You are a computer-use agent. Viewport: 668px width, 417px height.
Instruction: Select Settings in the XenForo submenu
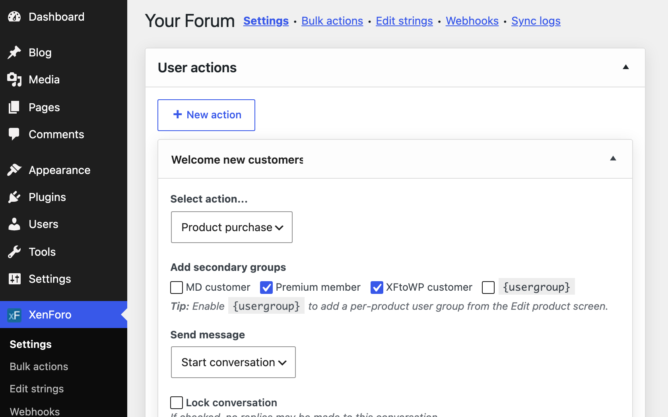31,344
